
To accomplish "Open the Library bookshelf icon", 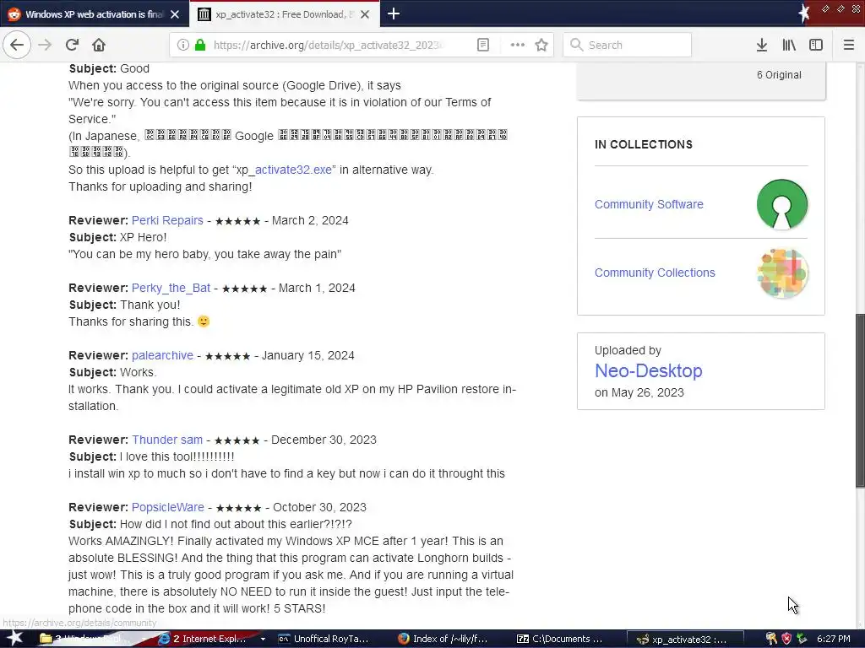I will 789,46.
